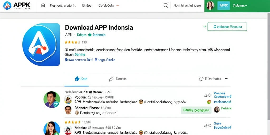Click the teal APPK button in header
The image size is (270, 135).
pos(224,6)
